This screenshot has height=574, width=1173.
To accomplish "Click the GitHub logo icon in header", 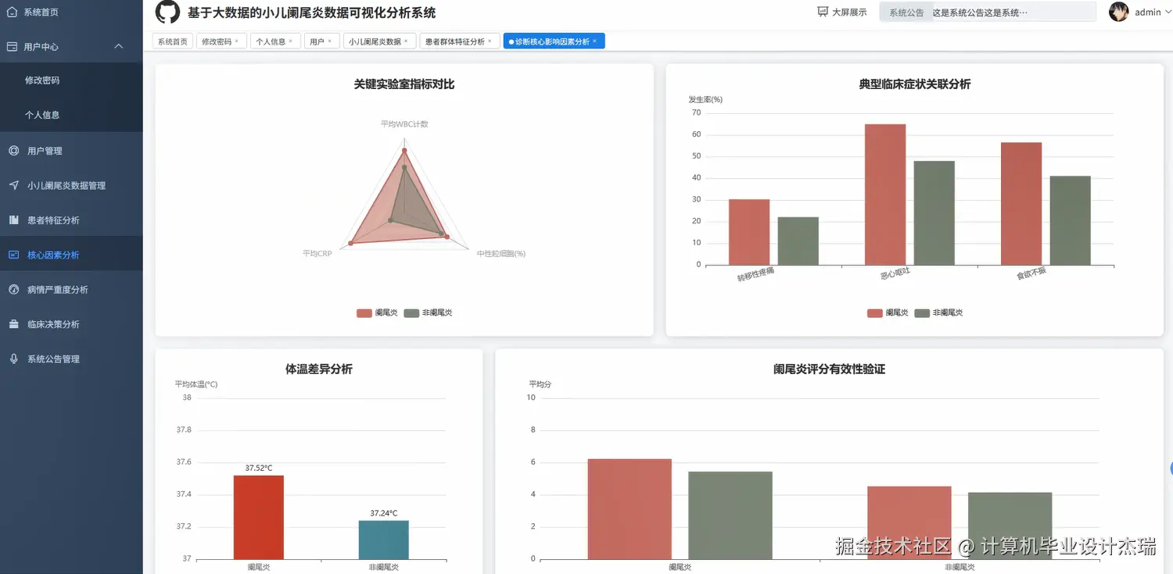I will pyautogui.click(x=167, y=12).
